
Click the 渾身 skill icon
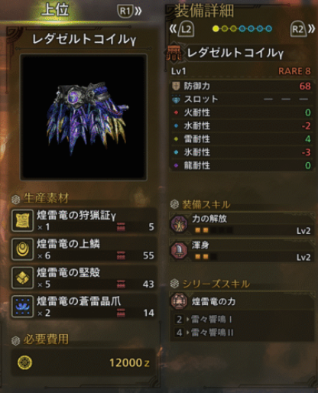point(180,251)
